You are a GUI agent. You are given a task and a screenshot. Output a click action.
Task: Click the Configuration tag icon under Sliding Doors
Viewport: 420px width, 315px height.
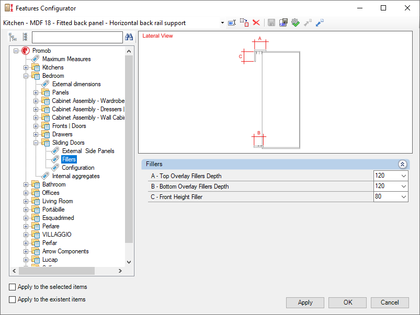55,168
